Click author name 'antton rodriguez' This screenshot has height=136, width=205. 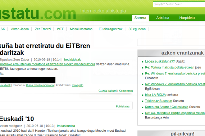(11, 126)
